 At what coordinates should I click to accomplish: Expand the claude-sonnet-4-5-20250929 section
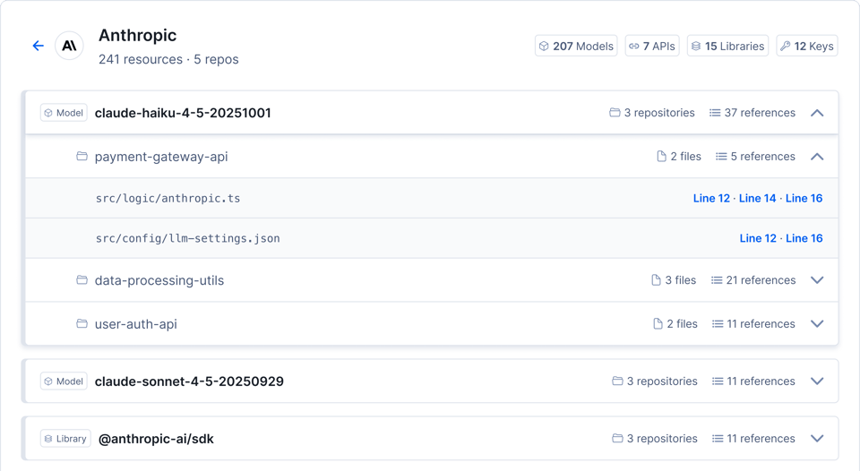[x=817, y=381]
